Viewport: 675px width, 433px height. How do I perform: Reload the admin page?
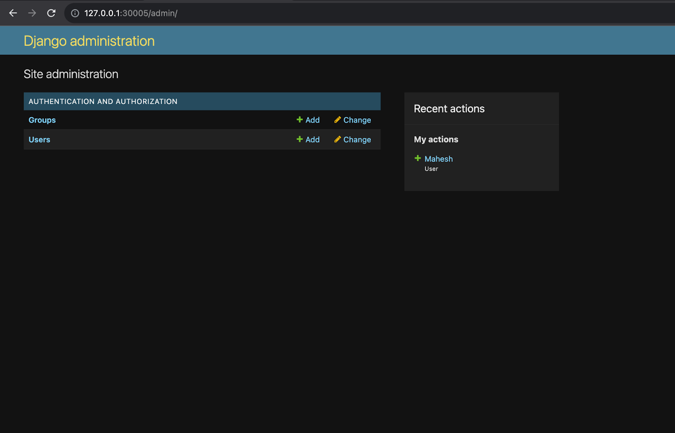51,13
